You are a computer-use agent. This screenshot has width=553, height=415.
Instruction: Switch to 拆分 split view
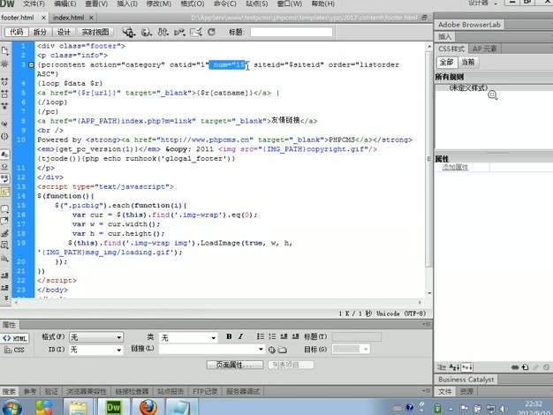tap(41, 31)
